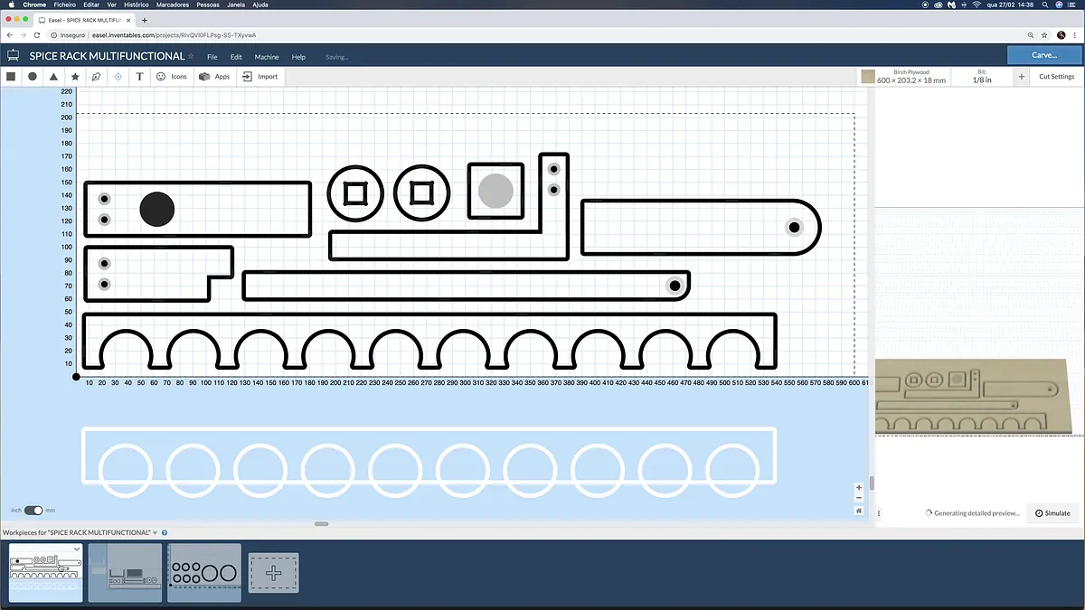Viewport: 1085px width, 610px height.
Task: Click the Carve button
Action: (1044, 55)
